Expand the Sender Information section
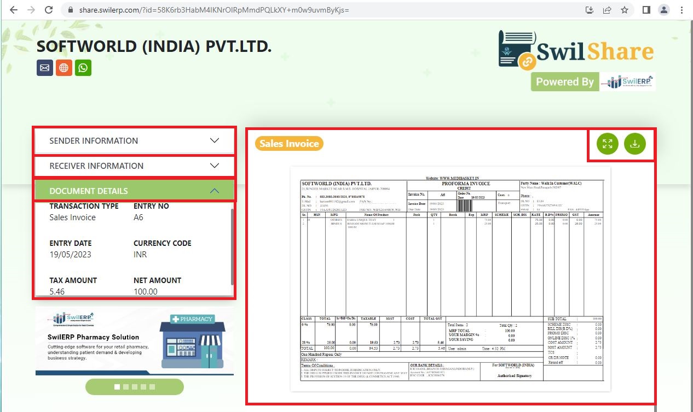This screenshot has height=412, width=693. point(135,141)
